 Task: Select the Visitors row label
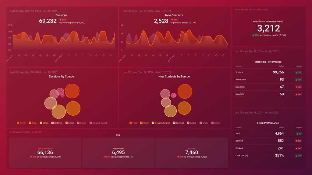(239, 72)
